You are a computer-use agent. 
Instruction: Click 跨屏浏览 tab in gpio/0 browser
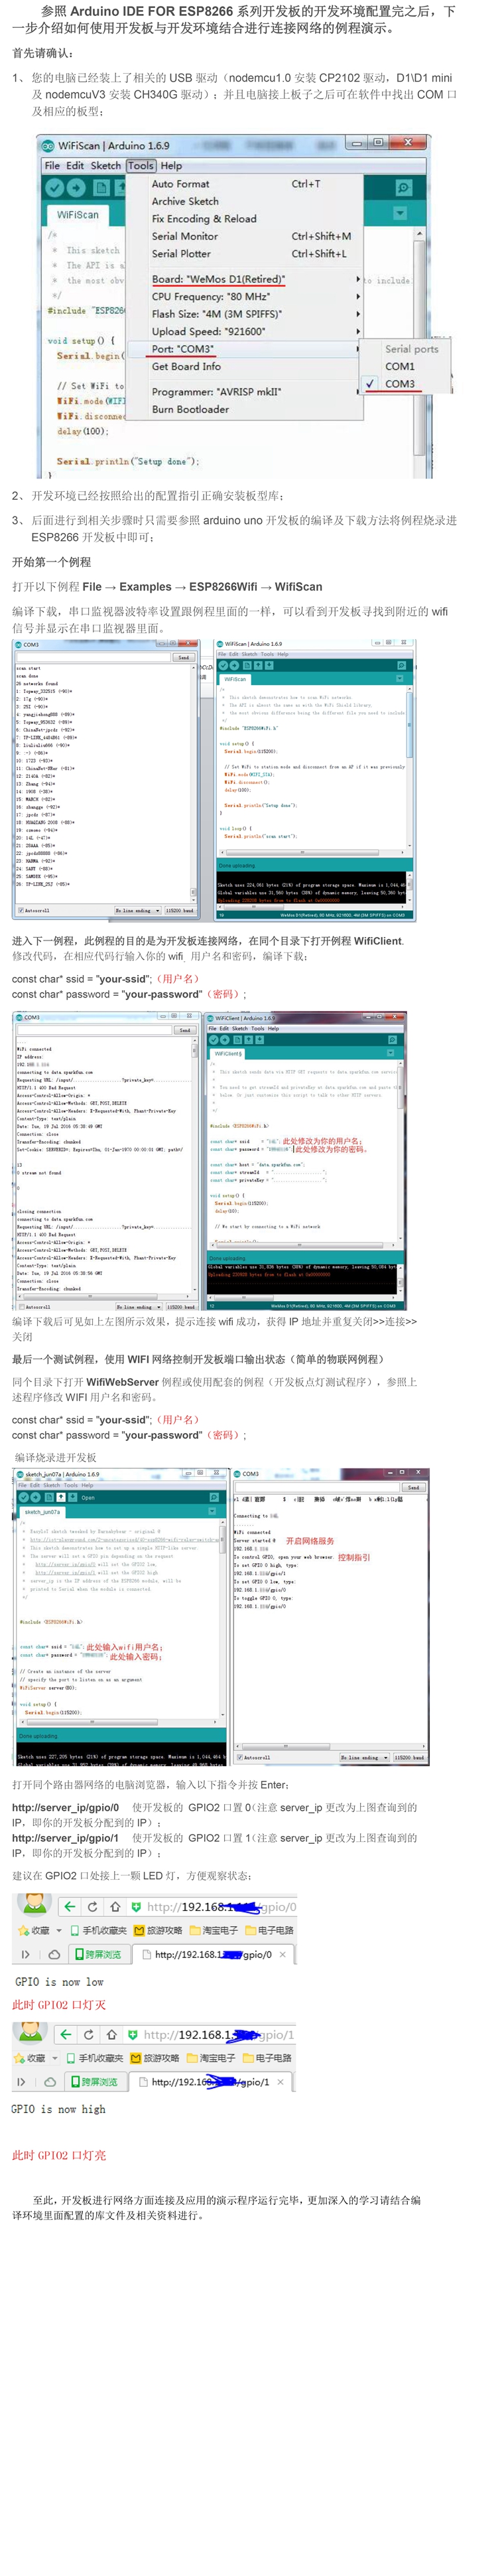(x=99, y=1954)
